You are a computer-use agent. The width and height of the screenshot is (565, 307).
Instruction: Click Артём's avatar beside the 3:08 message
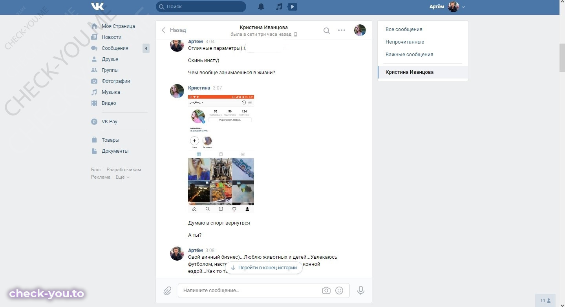pyautogui.click(x=177, y=254)
